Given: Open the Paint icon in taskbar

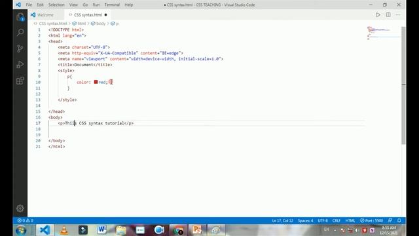Looking at the screenshot, I should point(216,230).
